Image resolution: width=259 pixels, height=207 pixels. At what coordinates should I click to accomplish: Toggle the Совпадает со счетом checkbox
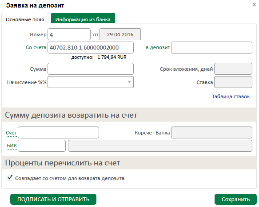(10, 178)
